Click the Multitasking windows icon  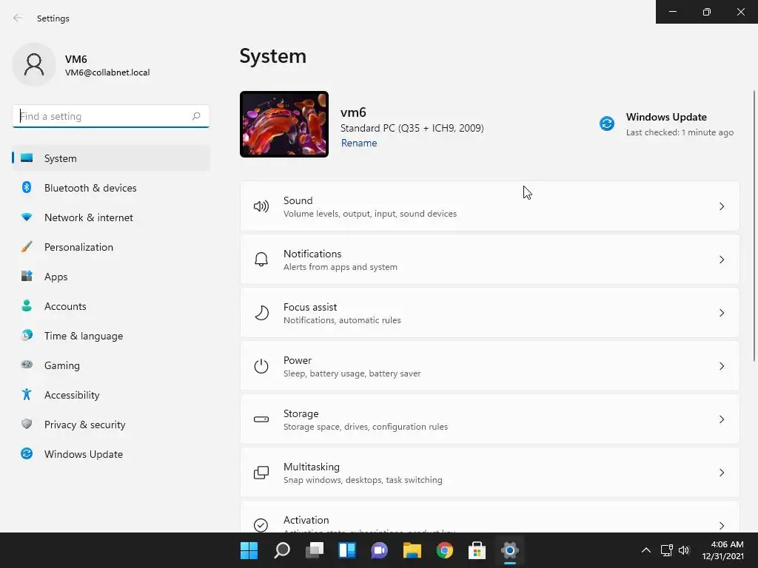point(261,473)
